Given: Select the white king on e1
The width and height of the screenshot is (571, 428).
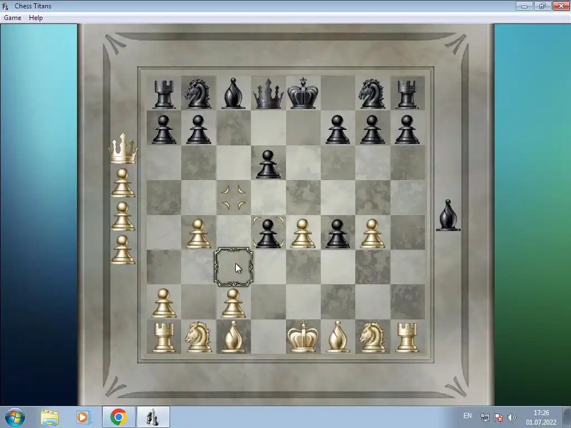Looking at the screenshot, I should click(303, 337).
